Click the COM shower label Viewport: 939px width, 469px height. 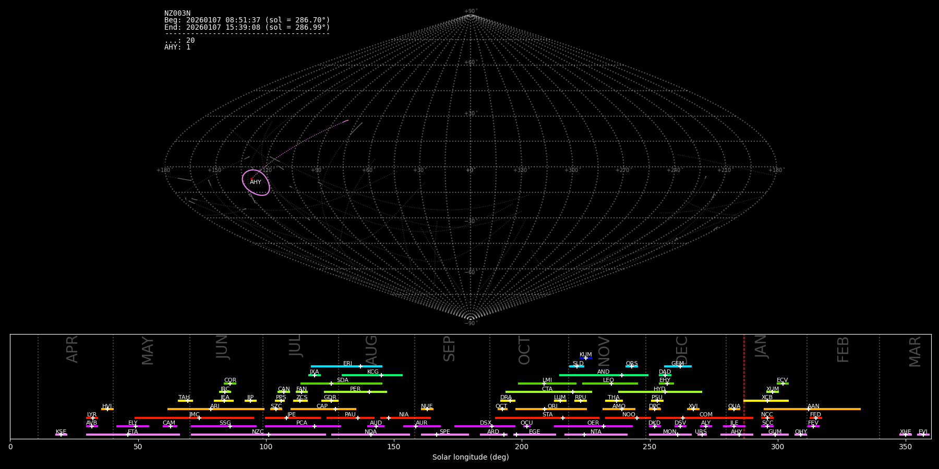[706, 415]
